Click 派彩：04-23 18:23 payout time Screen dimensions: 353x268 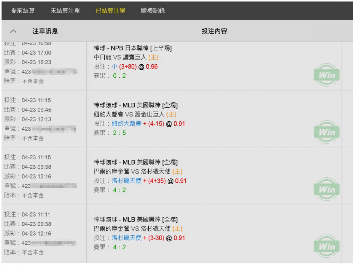point(28,62)
